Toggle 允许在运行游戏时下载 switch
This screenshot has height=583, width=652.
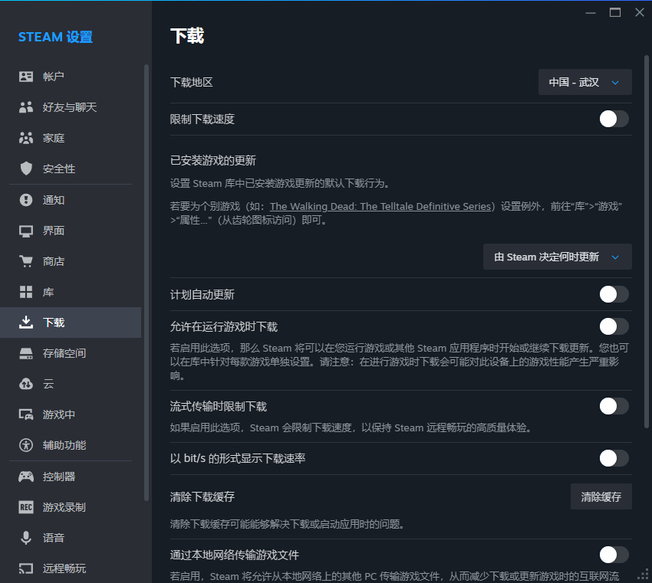point(614,326)
